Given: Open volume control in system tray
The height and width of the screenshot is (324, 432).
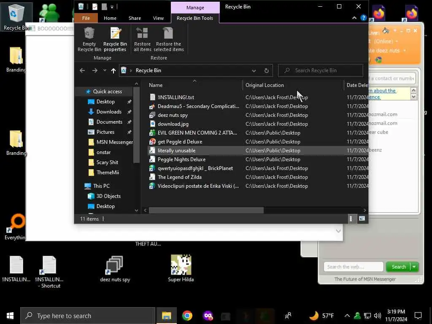Looking at the screenshot, I should coord(378,316).
